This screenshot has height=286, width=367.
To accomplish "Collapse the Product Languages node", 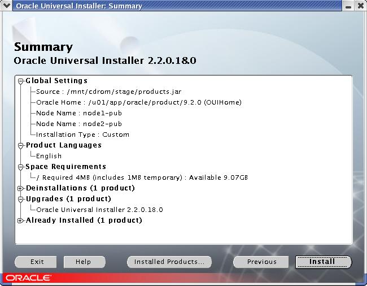I will [21, 145].
